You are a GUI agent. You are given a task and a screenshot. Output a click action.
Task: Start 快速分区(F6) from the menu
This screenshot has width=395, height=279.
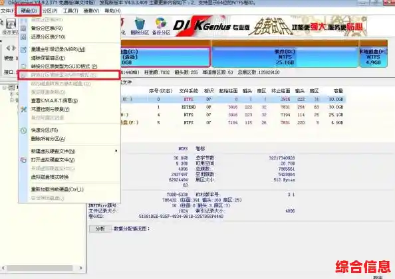pos(69,130)
